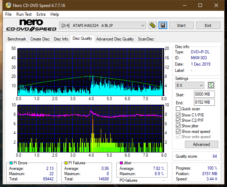Click the Nero app icon in title bar
227x187 pixels.
click(x=8, y=5)
